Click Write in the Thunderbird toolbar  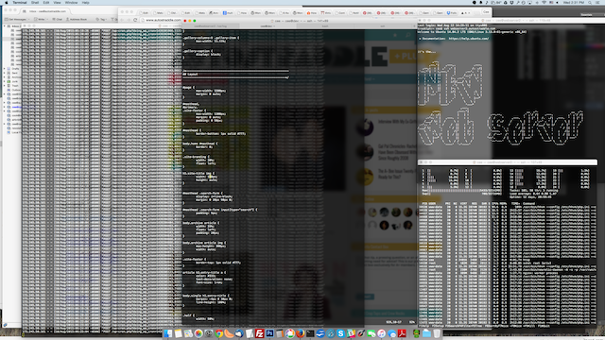click(40, 19)
